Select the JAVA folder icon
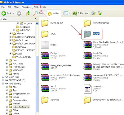 click(45, 34)
